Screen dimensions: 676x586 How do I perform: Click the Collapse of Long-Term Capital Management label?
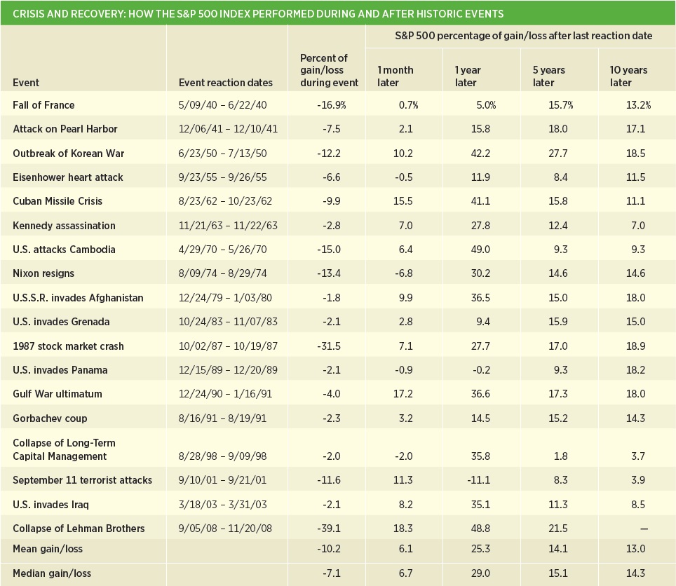64,449
